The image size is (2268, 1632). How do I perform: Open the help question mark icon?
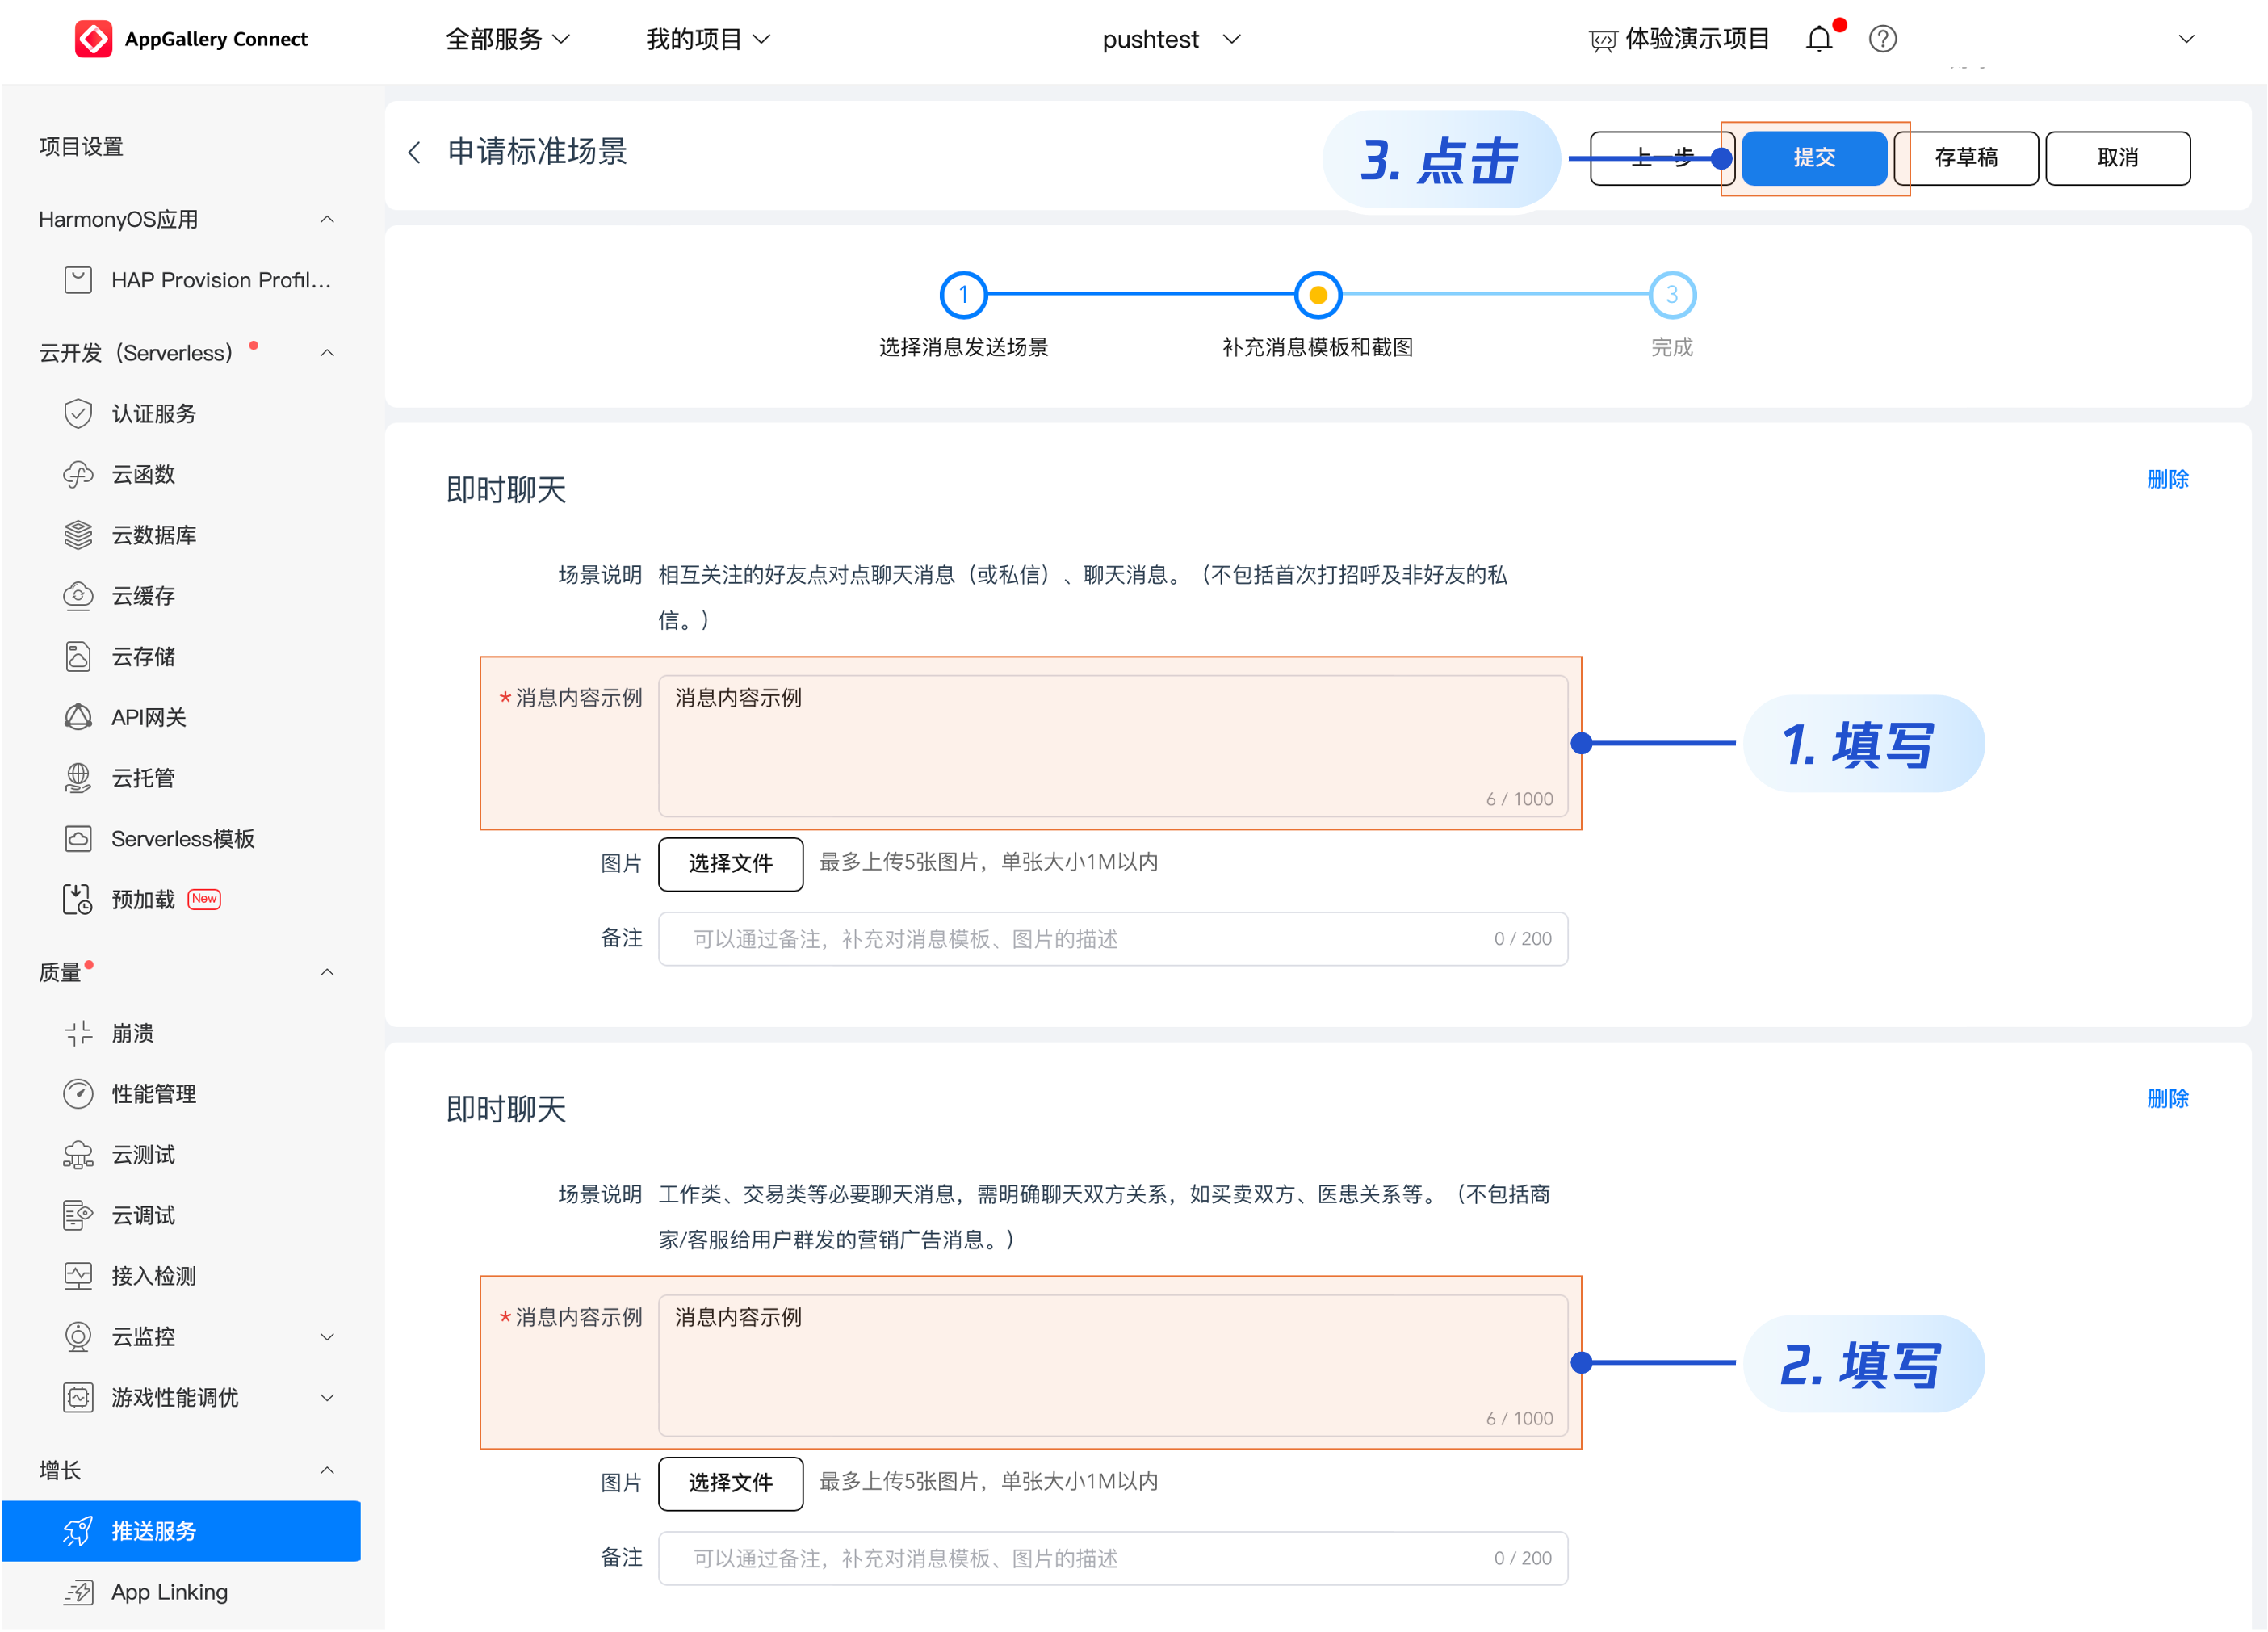coord(1882,39)
